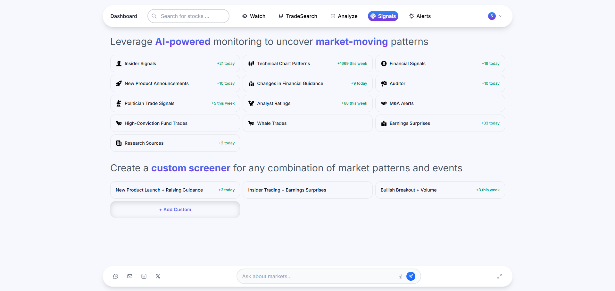Click the microphone voice input icon

[x=400, y=276]
